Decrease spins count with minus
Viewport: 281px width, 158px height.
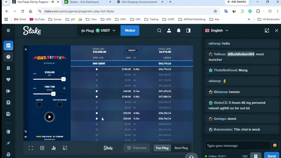(x=35, y=88)
